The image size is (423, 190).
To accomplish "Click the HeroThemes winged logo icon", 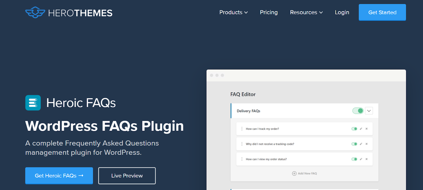I will click(35, 12).
